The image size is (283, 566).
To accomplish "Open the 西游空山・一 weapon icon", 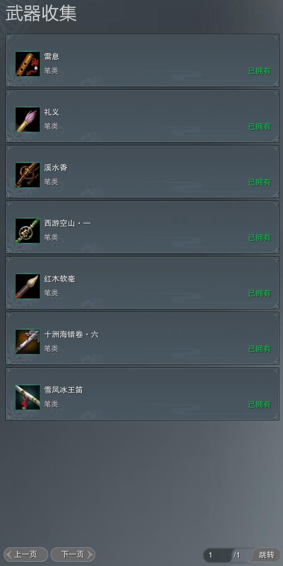I will [x=28, y=231].
